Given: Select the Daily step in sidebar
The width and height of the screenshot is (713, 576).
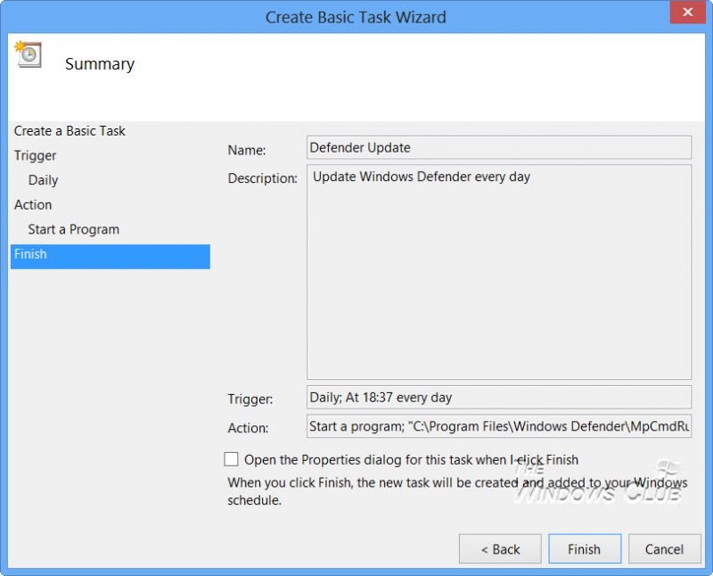Looking at the screenshot, I should click(x=43, y=180).
